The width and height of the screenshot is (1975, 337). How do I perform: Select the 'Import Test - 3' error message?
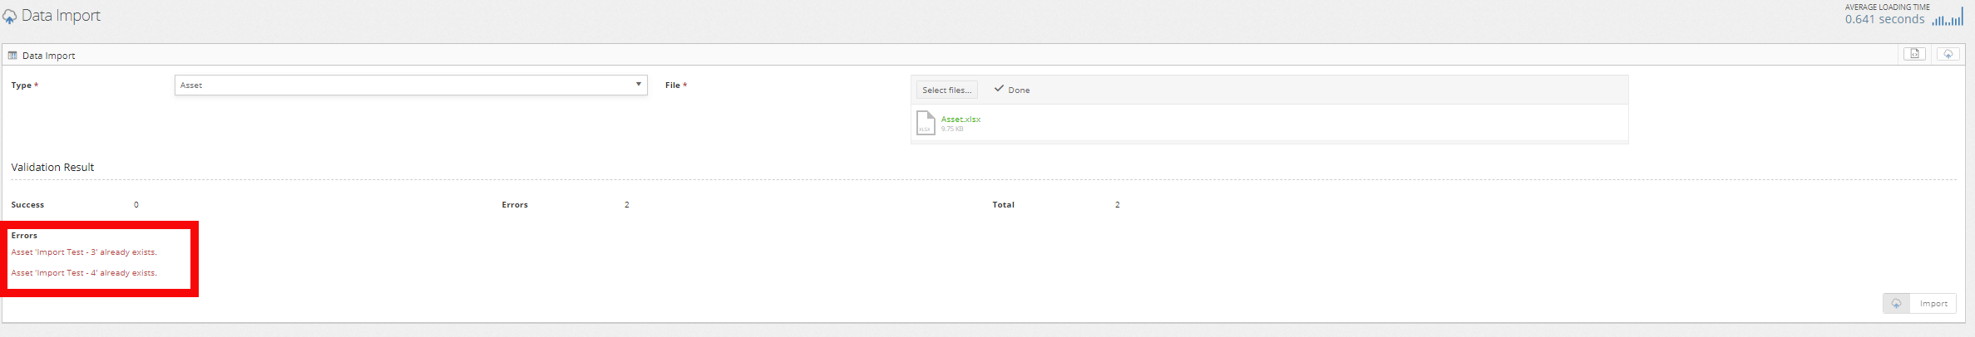(x=84, y=252)
